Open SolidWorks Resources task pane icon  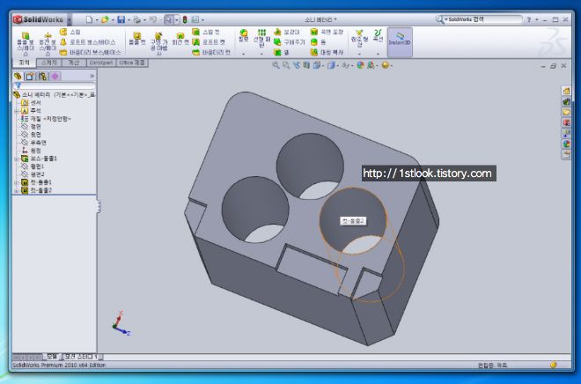566,91
